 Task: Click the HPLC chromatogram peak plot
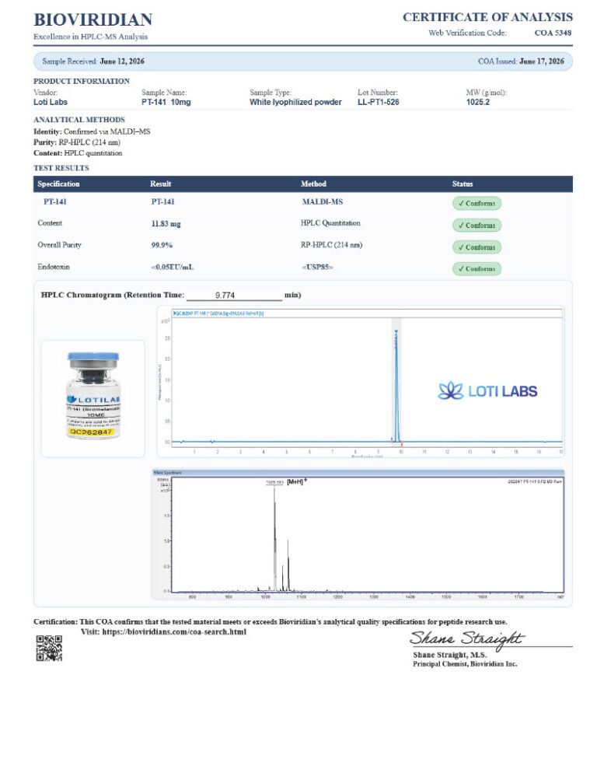361,382
